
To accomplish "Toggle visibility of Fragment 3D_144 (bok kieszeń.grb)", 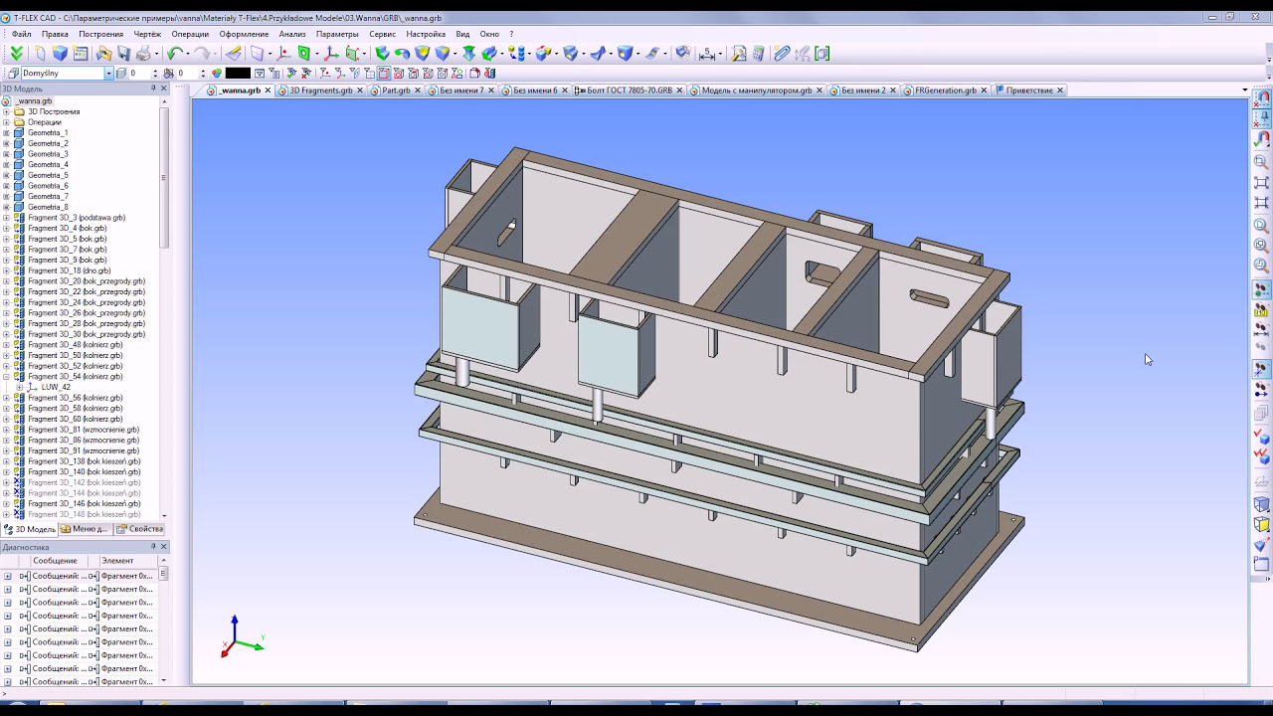I will tap(18, 493).
